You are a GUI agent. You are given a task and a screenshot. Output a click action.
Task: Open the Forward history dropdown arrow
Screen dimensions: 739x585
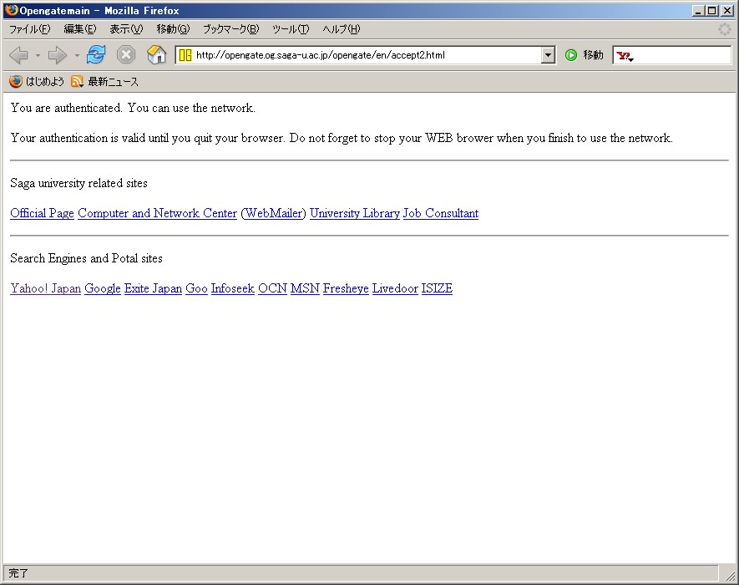pos(77,56)
